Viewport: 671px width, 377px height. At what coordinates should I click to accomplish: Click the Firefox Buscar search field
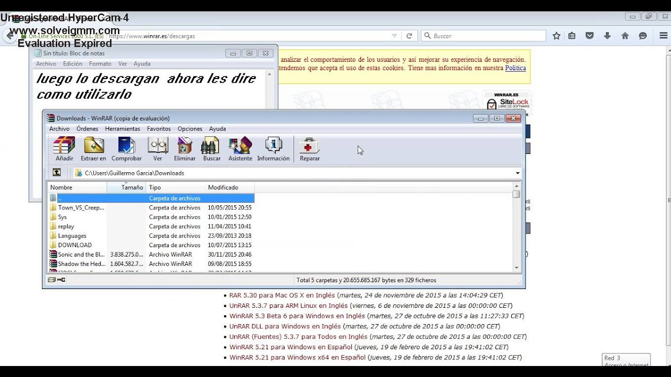pos(483,36)
